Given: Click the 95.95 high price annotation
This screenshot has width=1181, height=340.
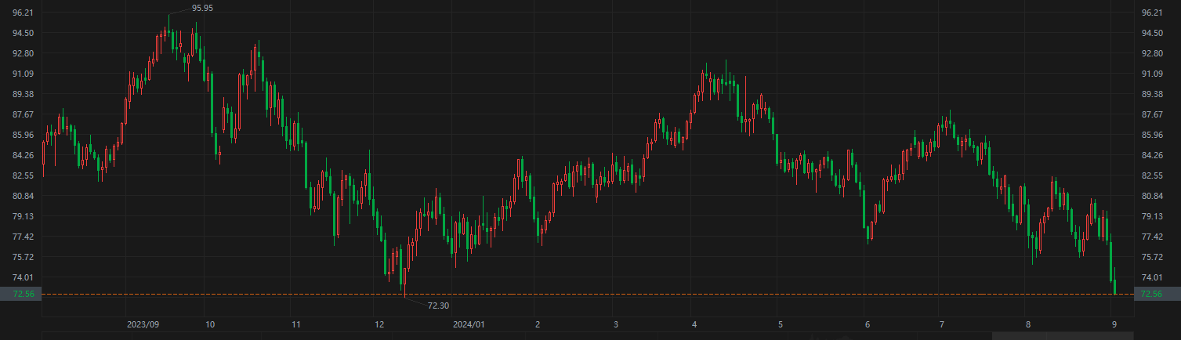Looking at the screenshot, I should [x=201, y=8].
